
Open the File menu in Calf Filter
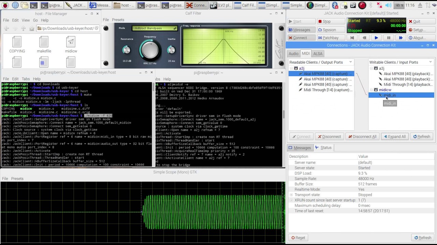pyautogui.click(x=106, y=20)
